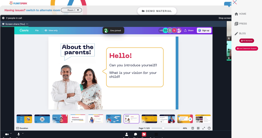Screen dimensions: 262x138
Task: Select slide 9 superhero thumbnail
Action: coord(167,119)
